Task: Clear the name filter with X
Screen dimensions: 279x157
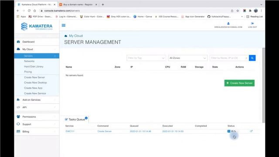Action: point(246,58)
